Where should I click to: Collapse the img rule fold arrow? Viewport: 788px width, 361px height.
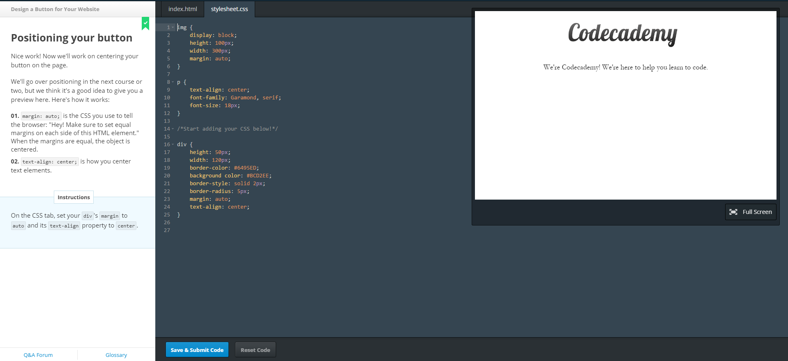[x=173, y=28]
